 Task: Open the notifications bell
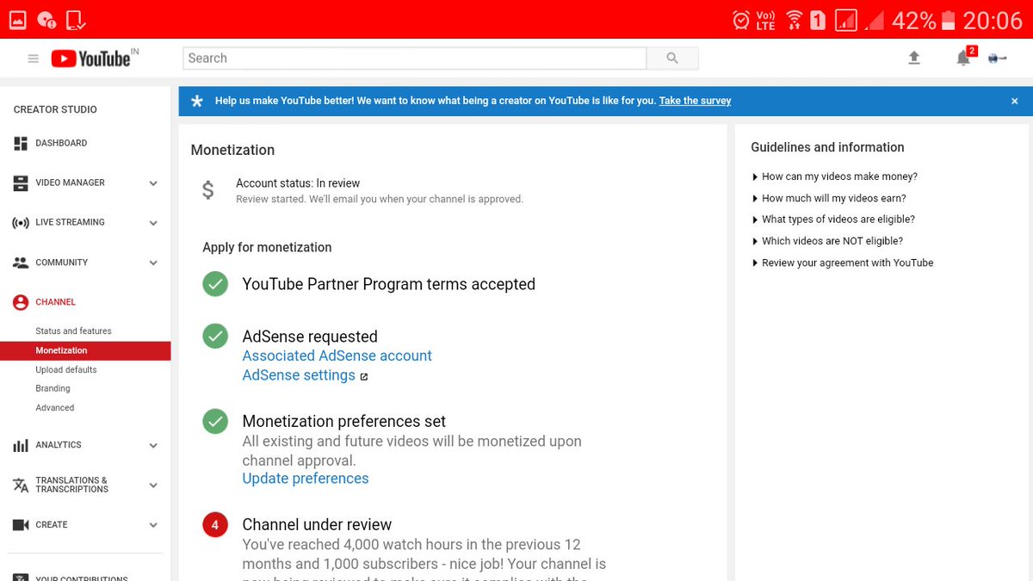click(963, 59)
